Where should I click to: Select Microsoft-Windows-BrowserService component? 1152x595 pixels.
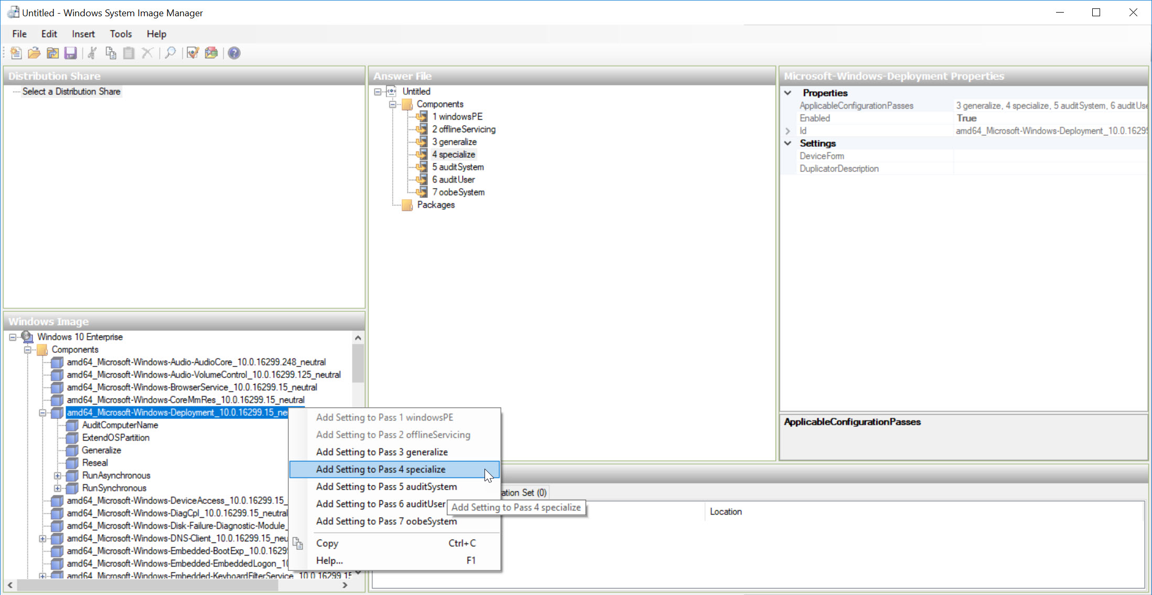192,387
